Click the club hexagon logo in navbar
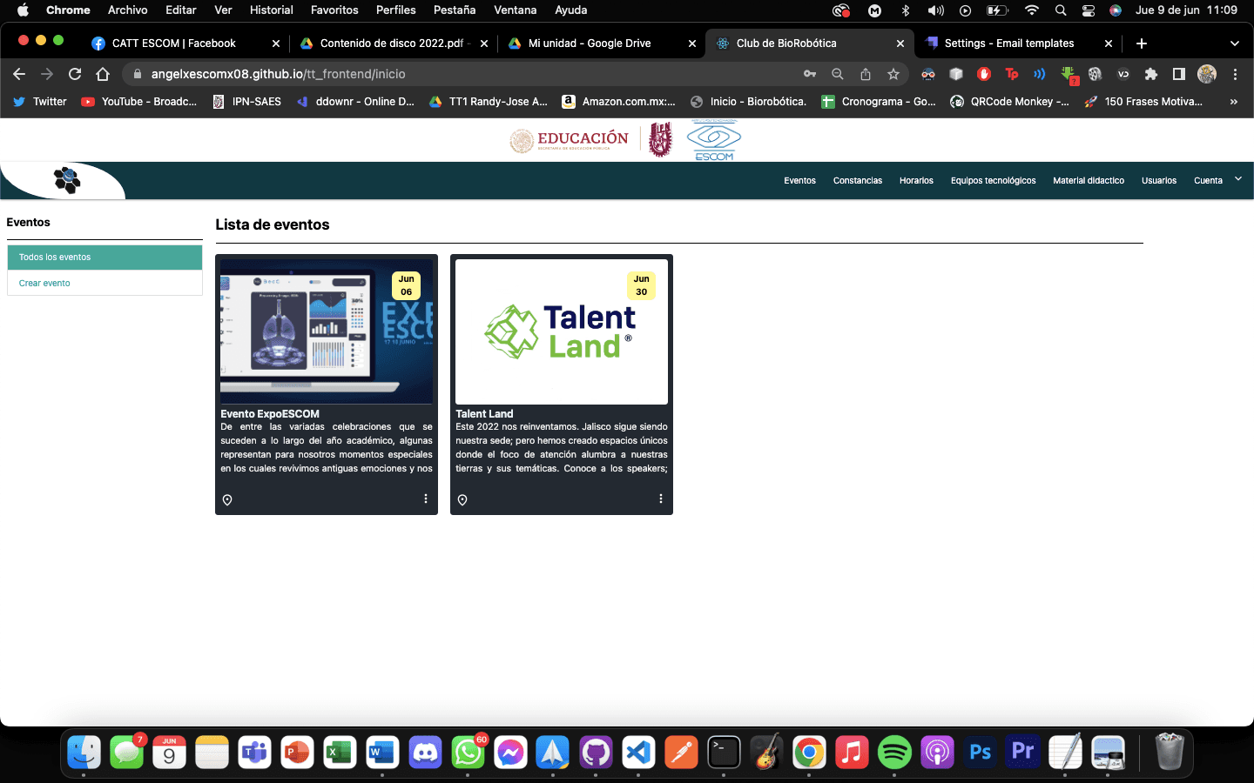 tap(67, 180)
